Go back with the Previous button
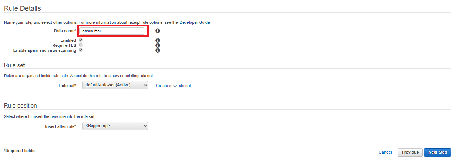Image resolution: width=457 pixels, height=159 pixels. point(410,152)
